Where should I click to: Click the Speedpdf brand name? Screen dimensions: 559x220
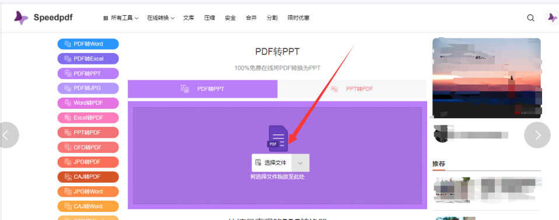point(53,17)
